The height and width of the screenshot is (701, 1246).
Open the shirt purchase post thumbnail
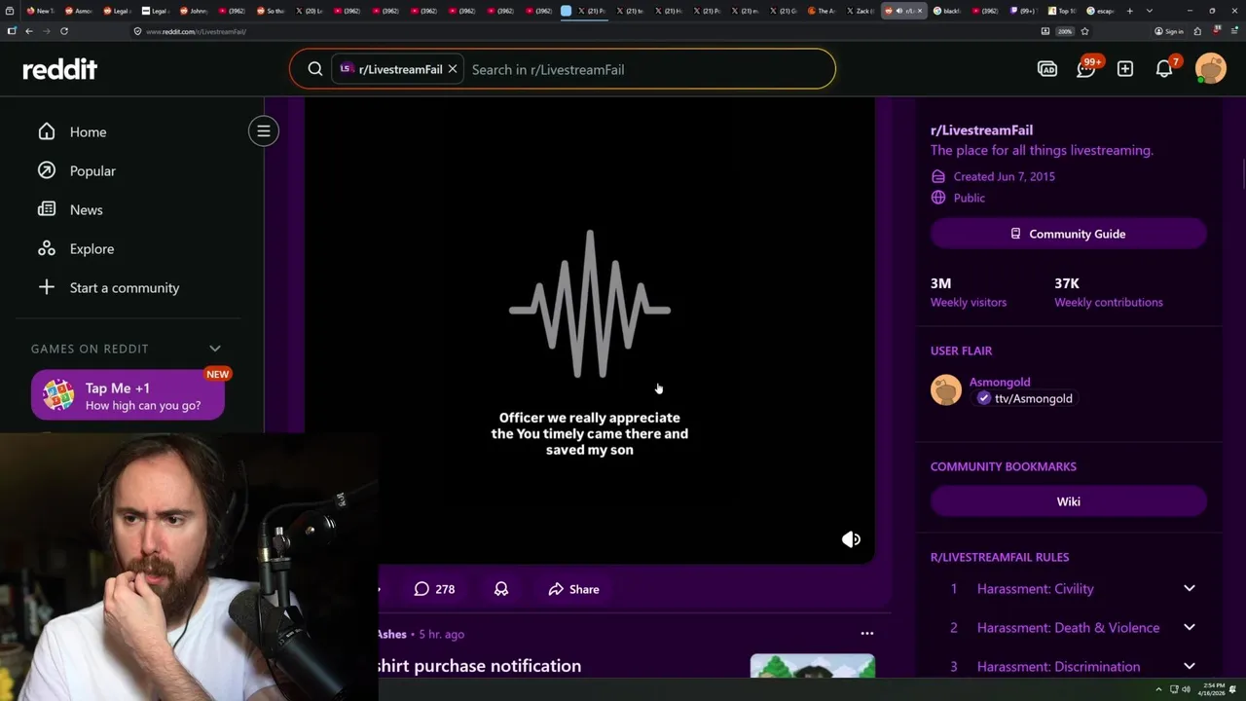813,665
